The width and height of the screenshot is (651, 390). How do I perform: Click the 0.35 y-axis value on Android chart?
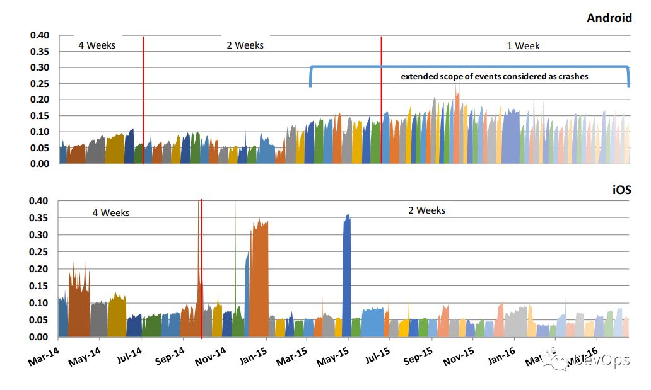pyautogui.click(x=40, y=52)
